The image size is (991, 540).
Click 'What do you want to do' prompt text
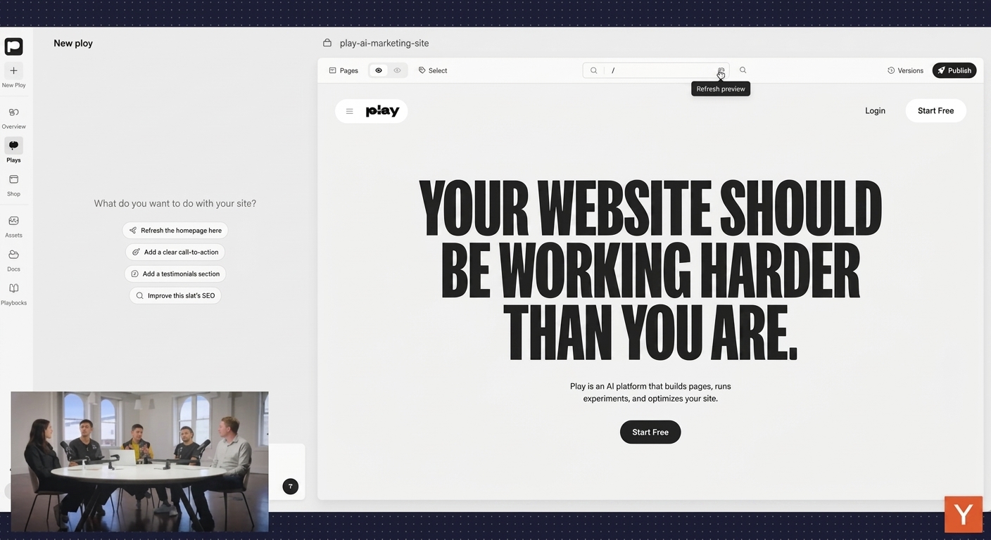click(175, 203)
